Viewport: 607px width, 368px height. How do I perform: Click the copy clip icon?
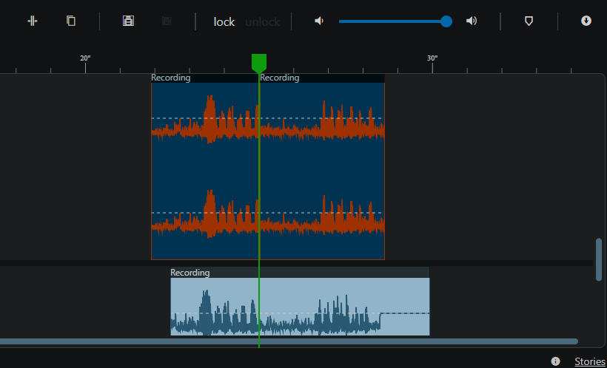71,21
